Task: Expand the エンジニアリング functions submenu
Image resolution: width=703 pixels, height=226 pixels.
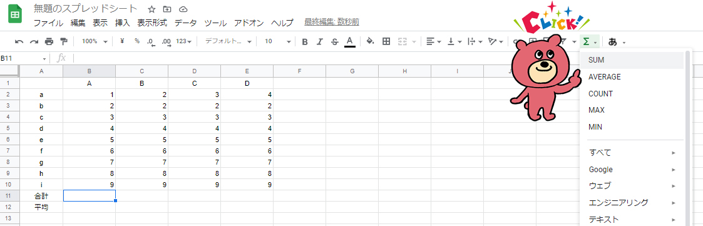Action: tap(632, 203)
